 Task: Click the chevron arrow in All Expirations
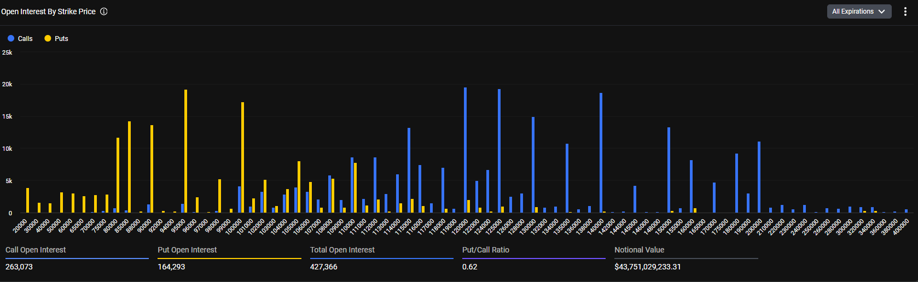pyautogui.click(x=881, y=11)
